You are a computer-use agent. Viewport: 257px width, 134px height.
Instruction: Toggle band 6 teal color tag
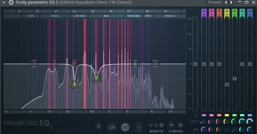tap(242, 115)
